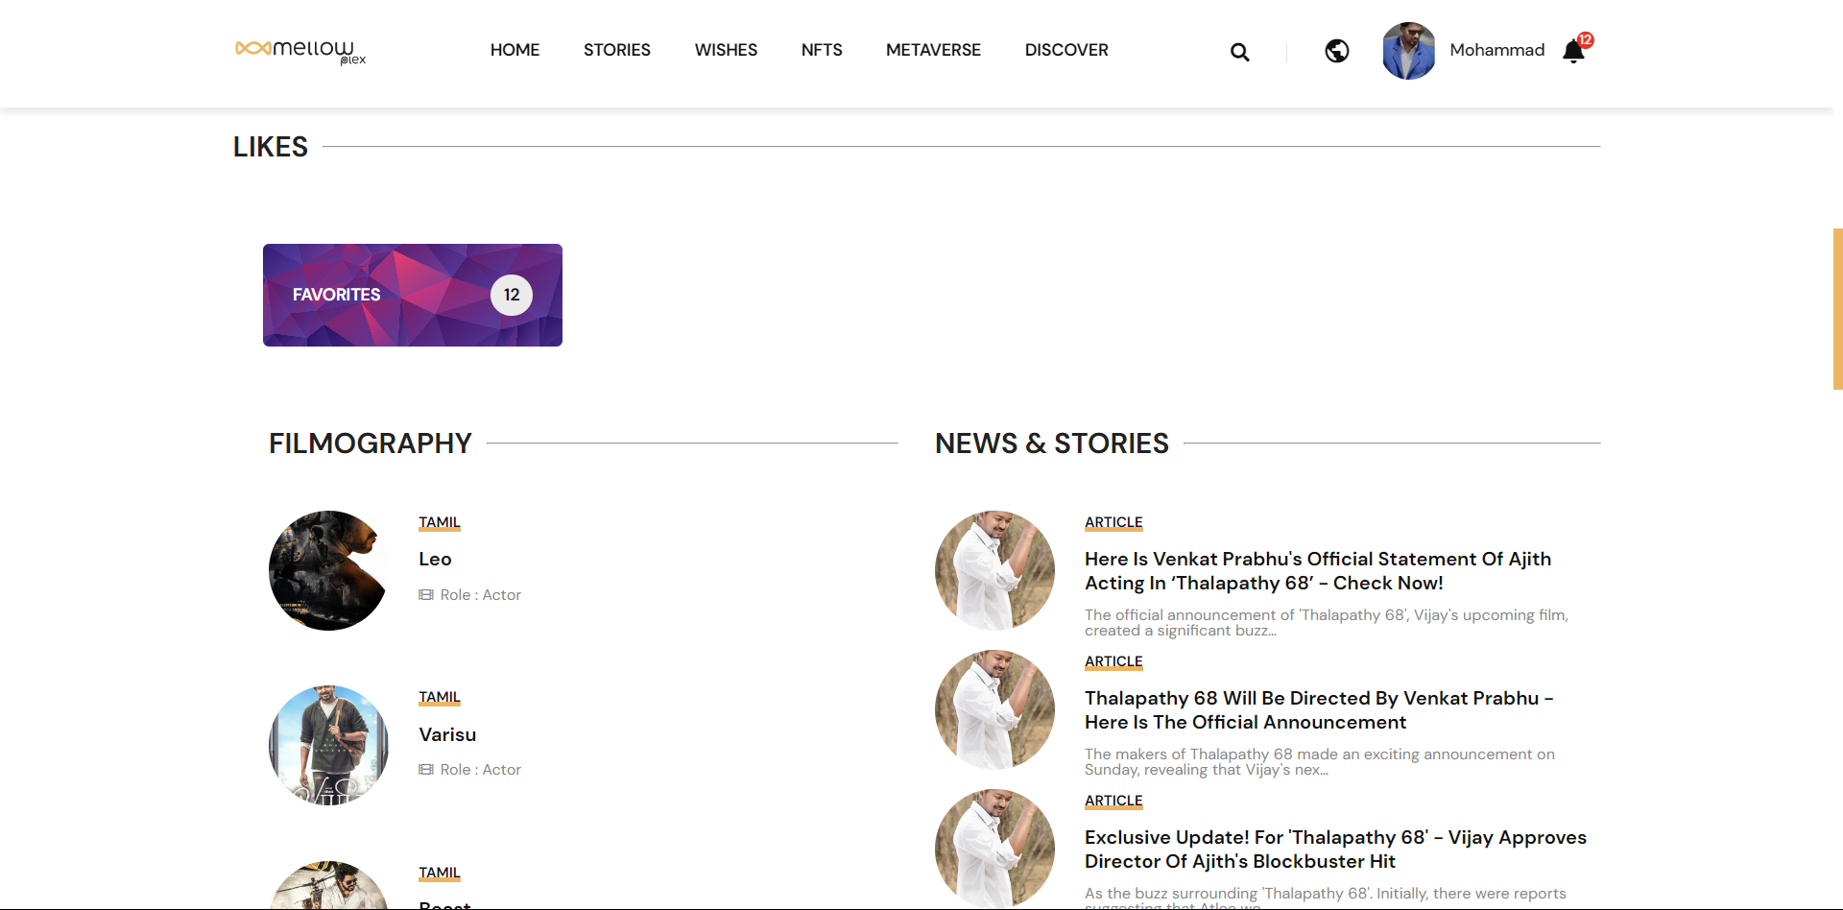Click film role icon beside Varisu
Viewport: 1843px width, 910px height.
pyautogui.click(x=426, y=770)
